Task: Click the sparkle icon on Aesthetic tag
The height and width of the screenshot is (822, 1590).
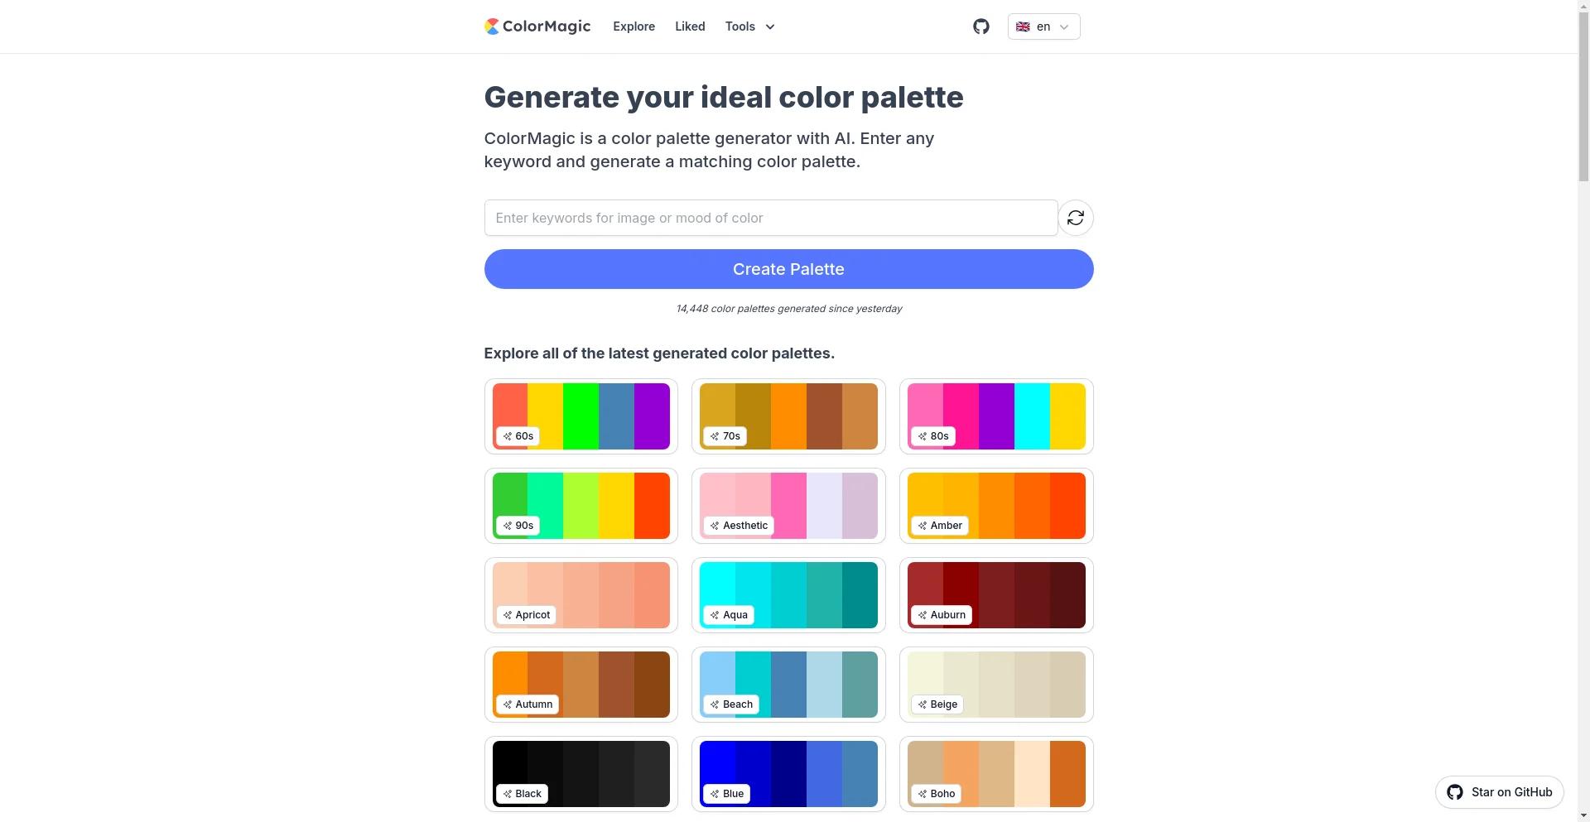Action: pos(714,526)
